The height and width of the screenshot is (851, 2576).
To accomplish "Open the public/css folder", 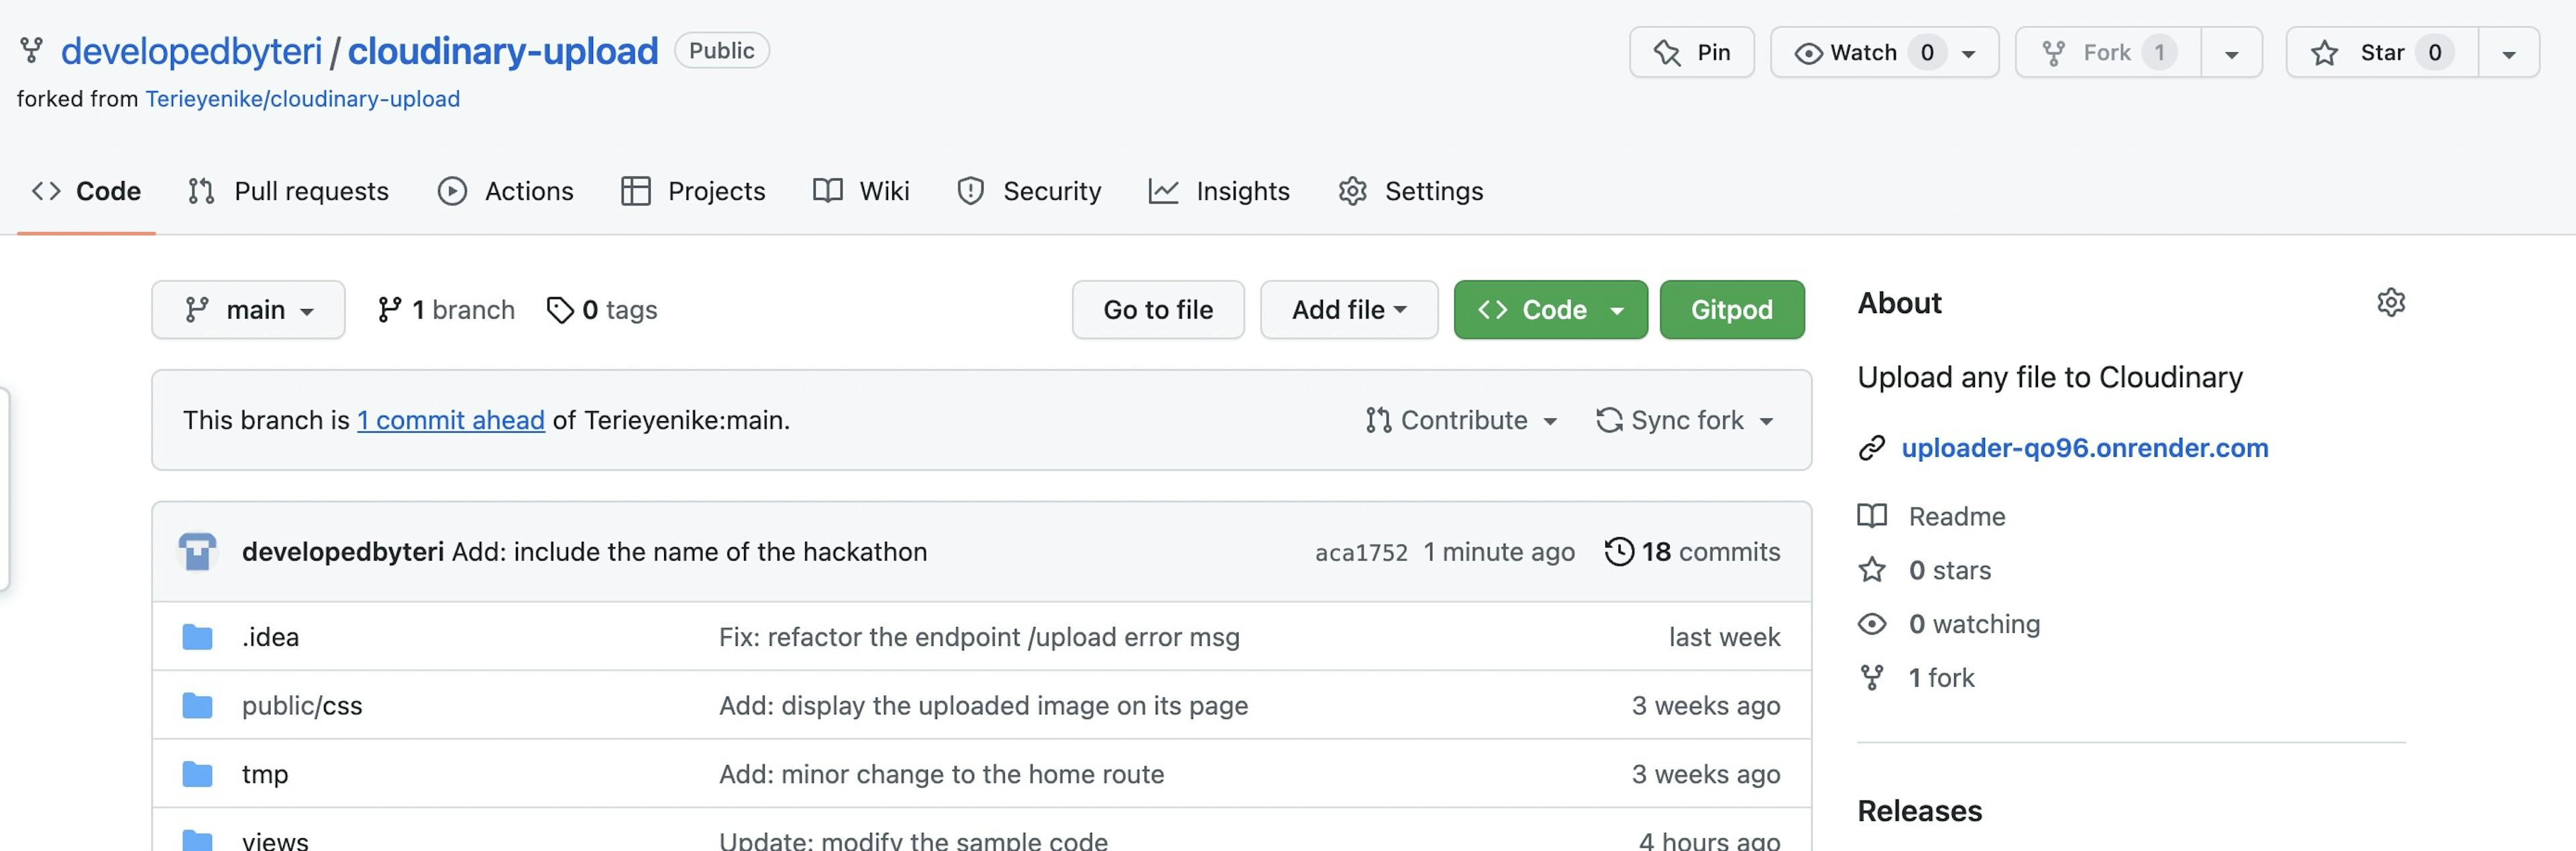I will [302, 706].
